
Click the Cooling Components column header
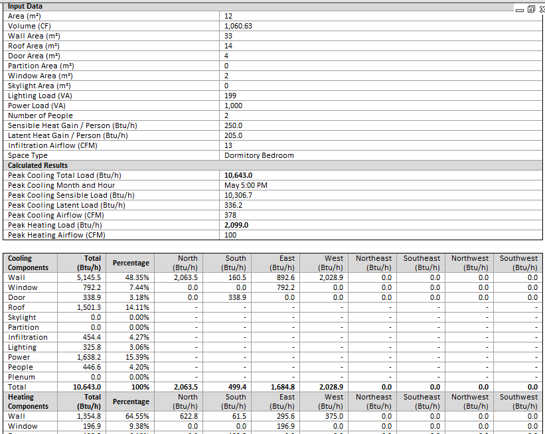(x=28, y=263)
